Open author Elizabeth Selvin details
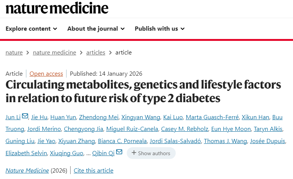 26,153
